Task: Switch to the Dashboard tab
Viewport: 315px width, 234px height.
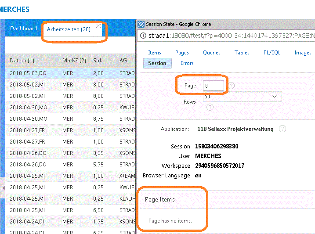Action: point(24,29)
